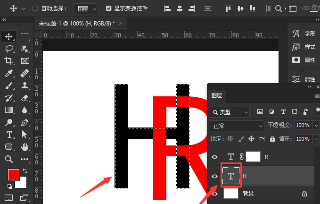Viewport: 320px width, 204px height.
Task: Open the 字形 panel button
Action: 304,34
